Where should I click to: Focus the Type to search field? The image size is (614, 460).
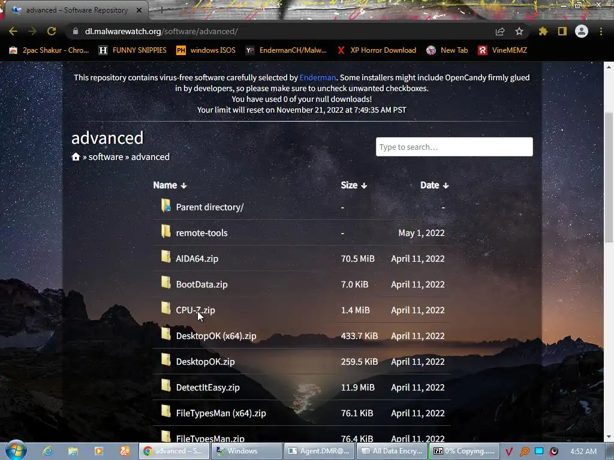455,147
